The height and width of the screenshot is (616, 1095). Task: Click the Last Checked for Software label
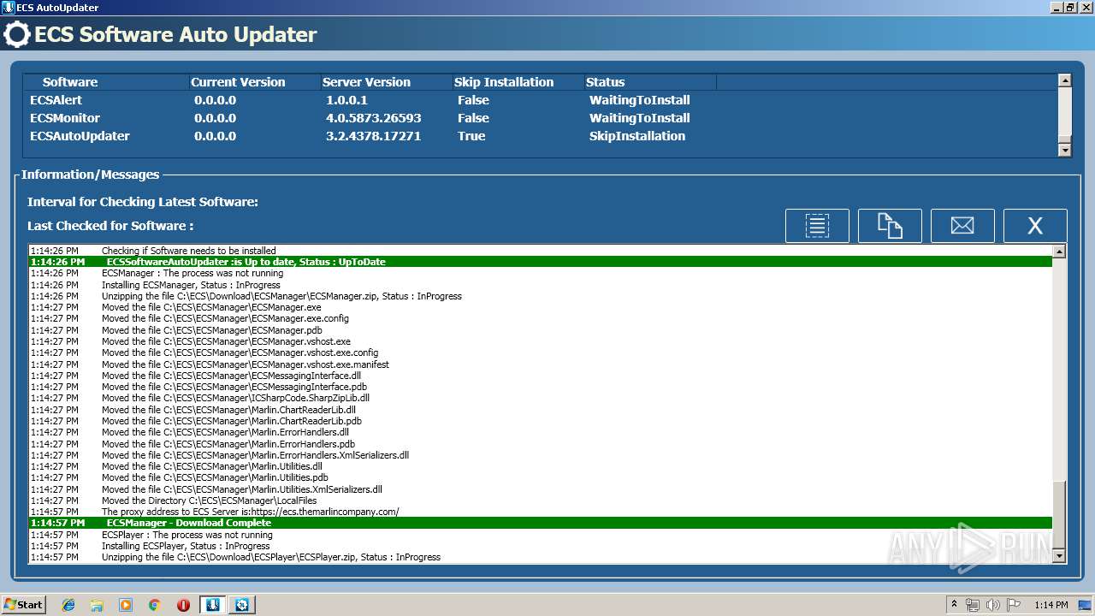pyautogui.click(x=110, y=226)
